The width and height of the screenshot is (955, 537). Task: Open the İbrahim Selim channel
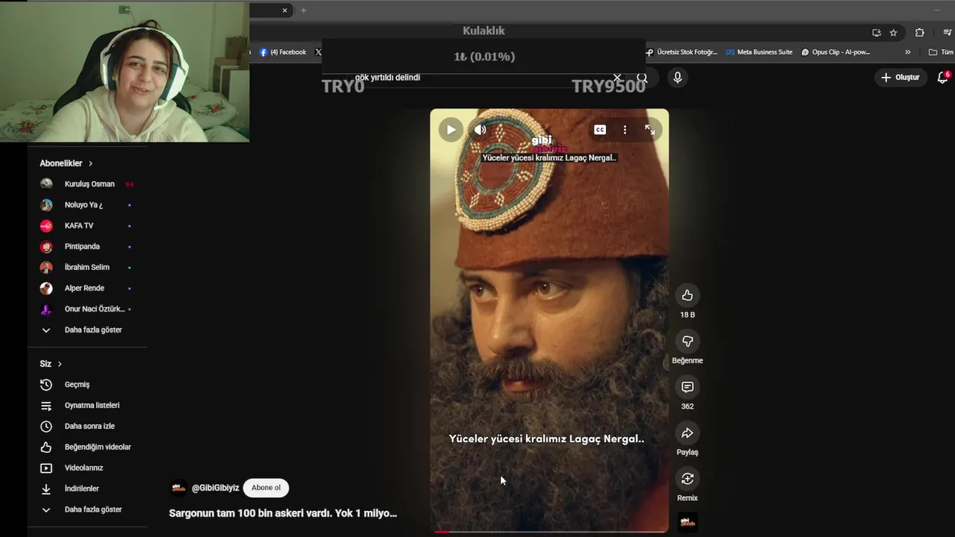coord(88,267)
